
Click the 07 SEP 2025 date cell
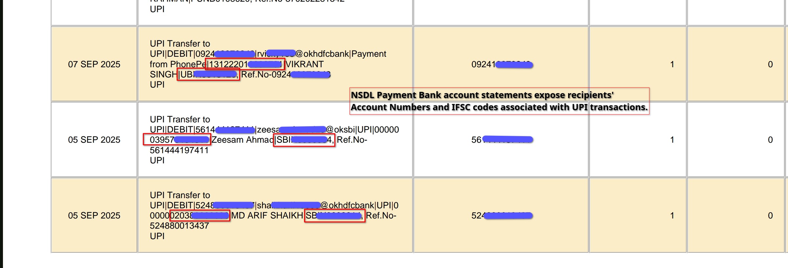94,64
